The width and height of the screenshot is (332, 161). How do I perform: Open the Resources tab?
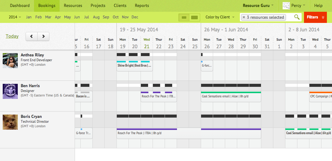[73, 6]
